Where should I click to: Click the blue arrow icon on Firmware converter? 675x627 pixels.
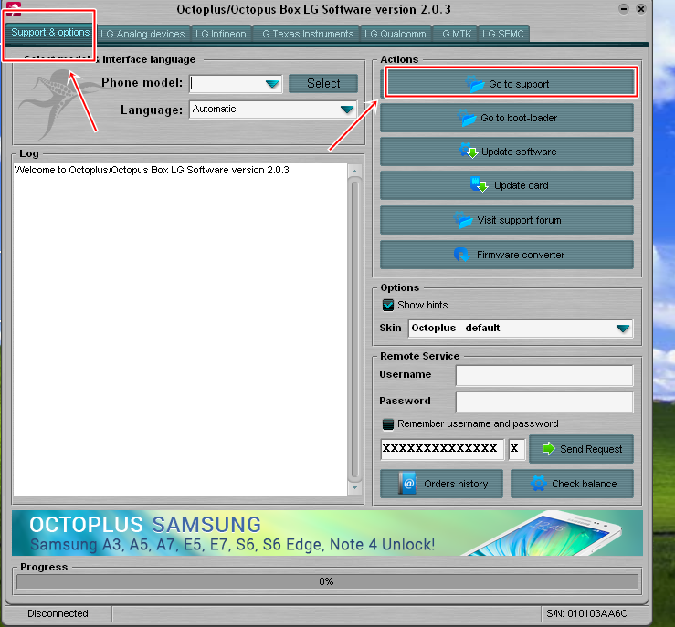461,254
